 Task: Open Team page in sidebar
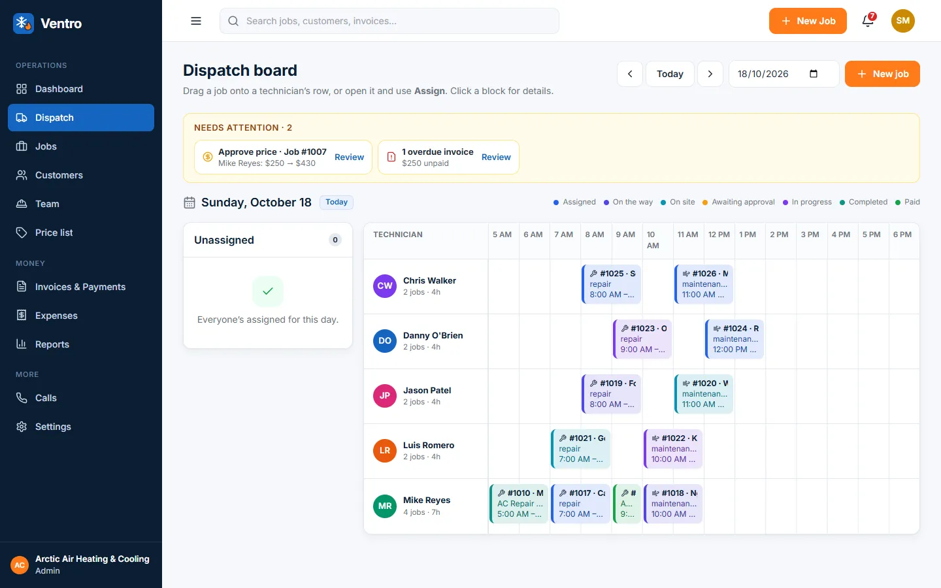[x=81, y=204]
